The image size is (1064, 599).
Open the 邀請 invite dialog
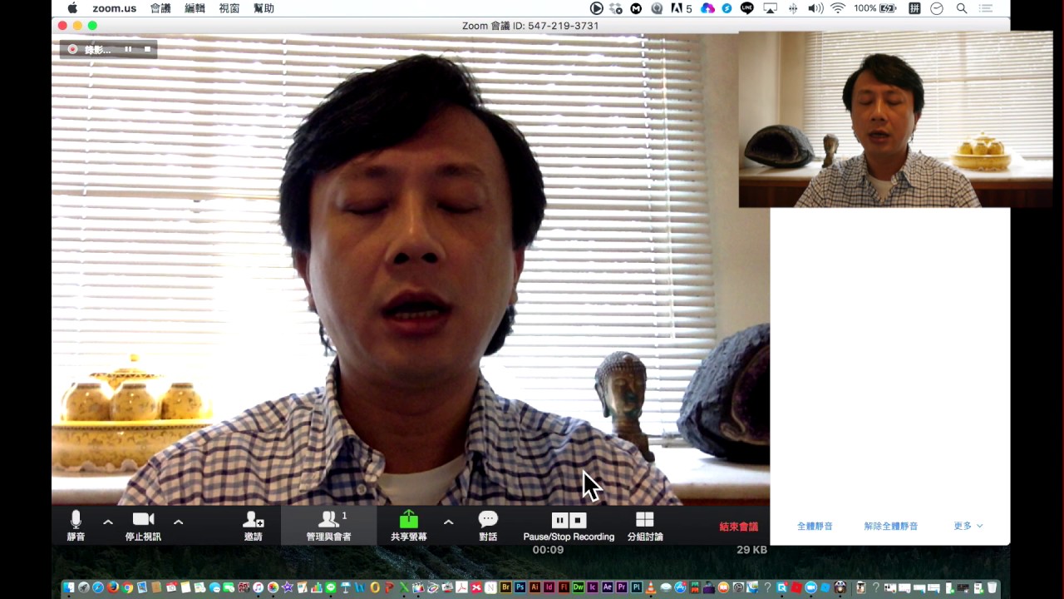point(253,526)
